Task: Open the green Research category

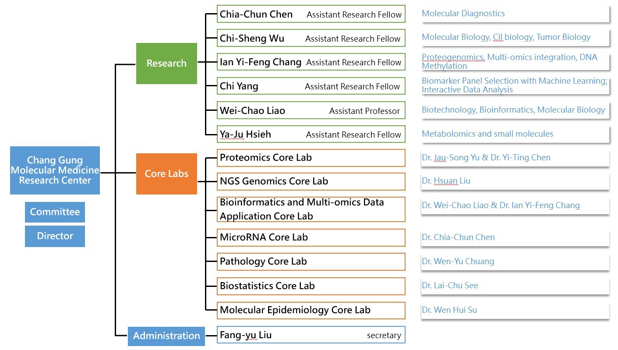Action: pos(166,63)
